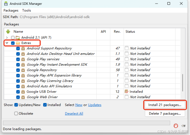Uncheck Google Play Licensing Library checkbox
The height and width of the screenshot is (135, 190).
click(18, 81)
